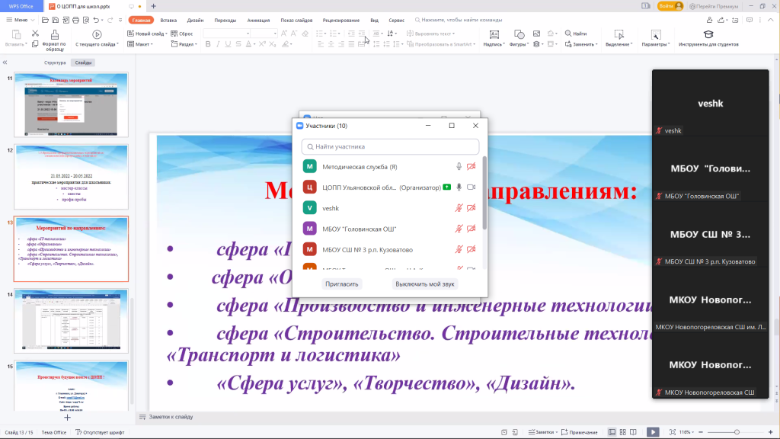Toggle bold formatting on the ribbon
The height and width of the screenshot is (439, 780).
pos(209,43)
